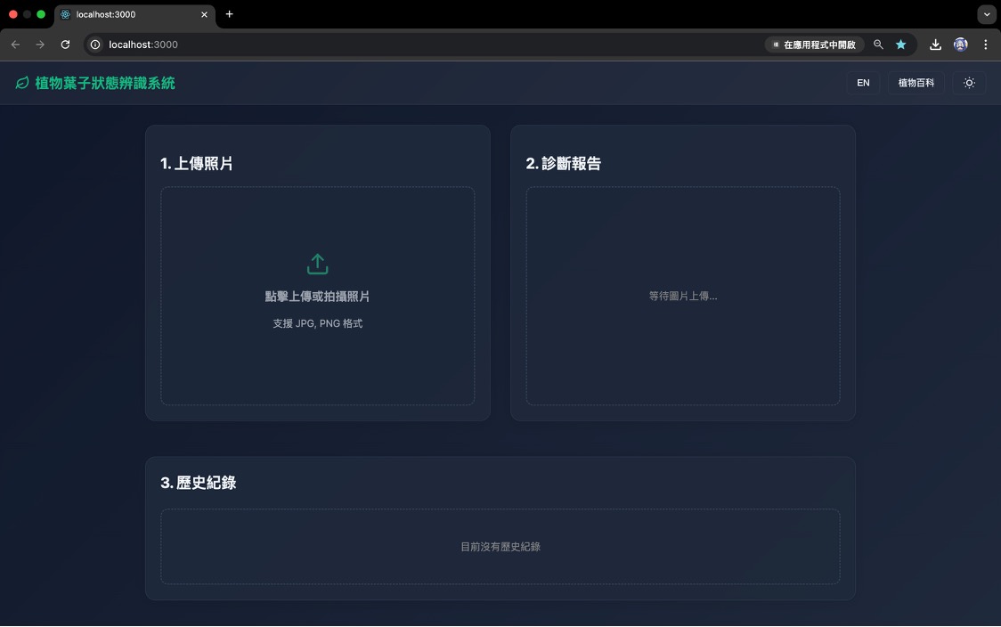Open the zoom magnifier icon in address bar

pos(878,45)
